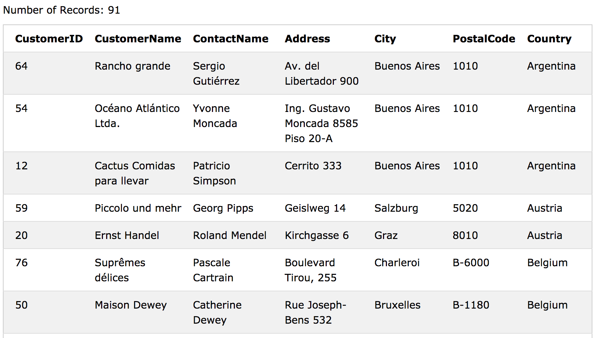The height and width of the screenshot is (338, 596).
Task: Click the Maison Dewey customer cell
Action: pyautogui.click(x=131, y=305)
